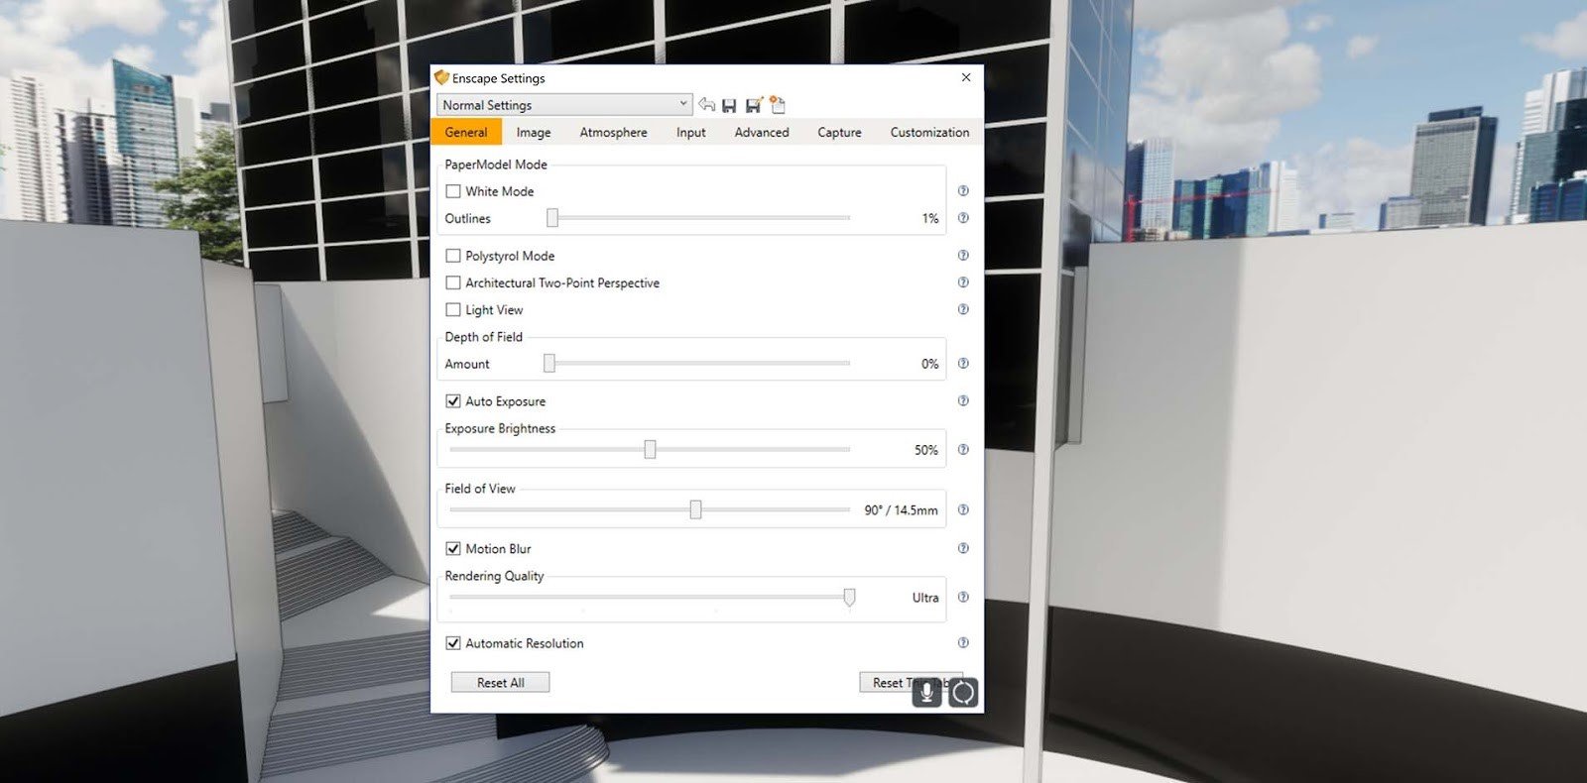Image resolution: width=1587 pixels, height=783 pixels.
Task: Open help icon for Motion Blur
Action: (x=963, y=549)
